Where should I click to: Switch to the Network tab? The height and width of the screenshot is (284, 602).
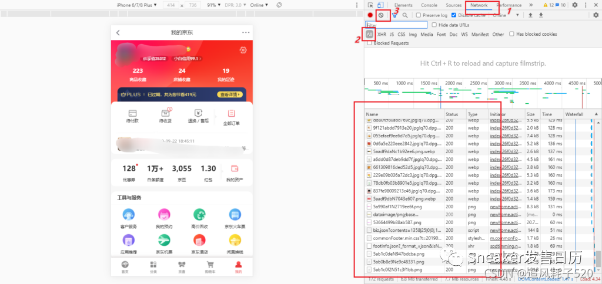point(479,5)
